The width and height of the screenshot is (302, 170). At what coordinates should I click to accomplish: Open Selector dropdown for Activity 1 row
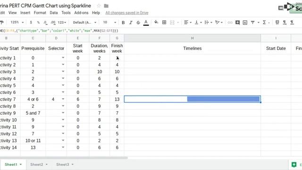pyautogui.click(x=63, y=58)
